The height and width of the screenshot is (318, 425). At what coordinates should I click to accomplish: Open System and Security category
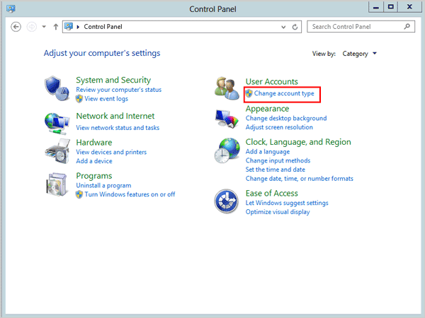pos(113,80)
